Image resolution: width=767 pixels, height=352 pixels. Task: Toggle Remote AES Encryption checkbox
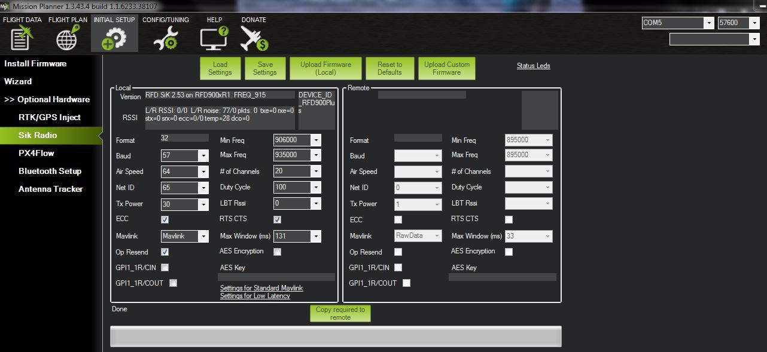509,252
